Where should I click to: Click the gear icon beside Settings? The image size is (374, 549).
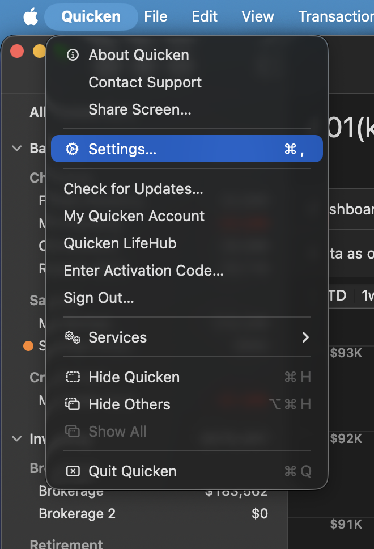pos(73,149)
